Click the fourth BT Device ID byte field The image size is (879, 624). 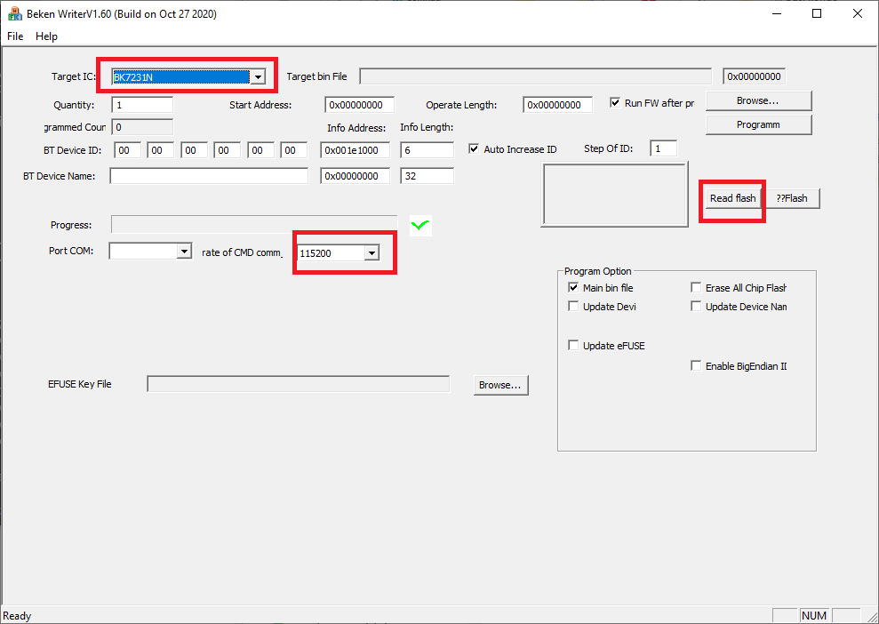pyautogui.click(x=228, y=150)
